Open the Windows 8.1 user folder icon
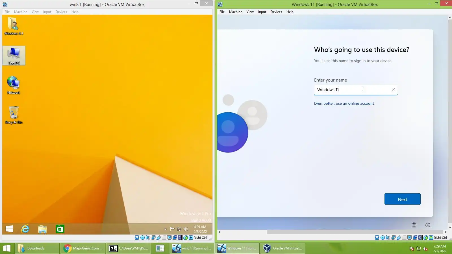 coord(14,26)
